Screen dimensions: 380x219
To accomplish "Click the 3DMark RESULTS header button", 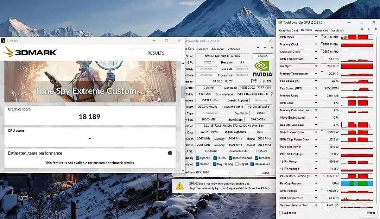I will (156, 53).
